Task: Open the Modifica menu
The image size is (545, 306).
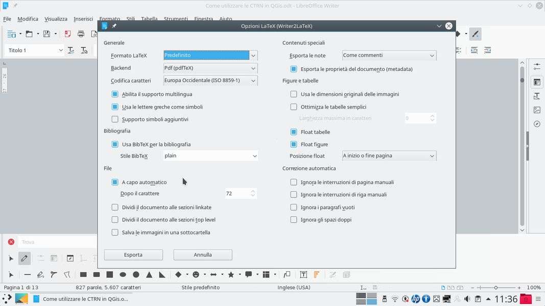Action: [x=28, y=19]
